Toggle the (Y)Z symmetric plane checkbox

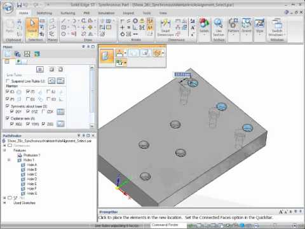(x=28, y=111)
